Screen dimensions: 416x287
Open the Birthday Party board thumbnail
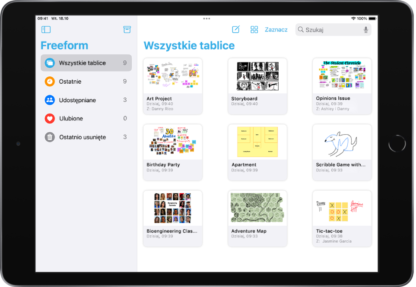point(173,142)
